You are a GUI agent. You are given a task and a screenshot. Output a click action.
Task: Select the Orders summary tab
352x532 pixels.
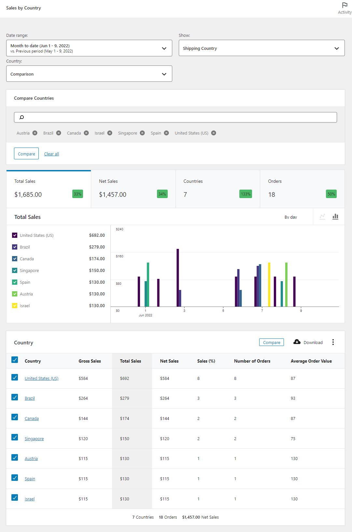(302, 189)
